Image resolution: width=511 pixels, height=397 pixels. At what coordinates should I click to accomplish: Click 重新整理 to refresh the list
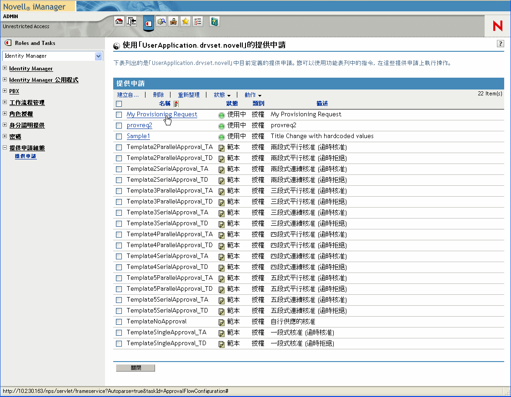[189, 95]
